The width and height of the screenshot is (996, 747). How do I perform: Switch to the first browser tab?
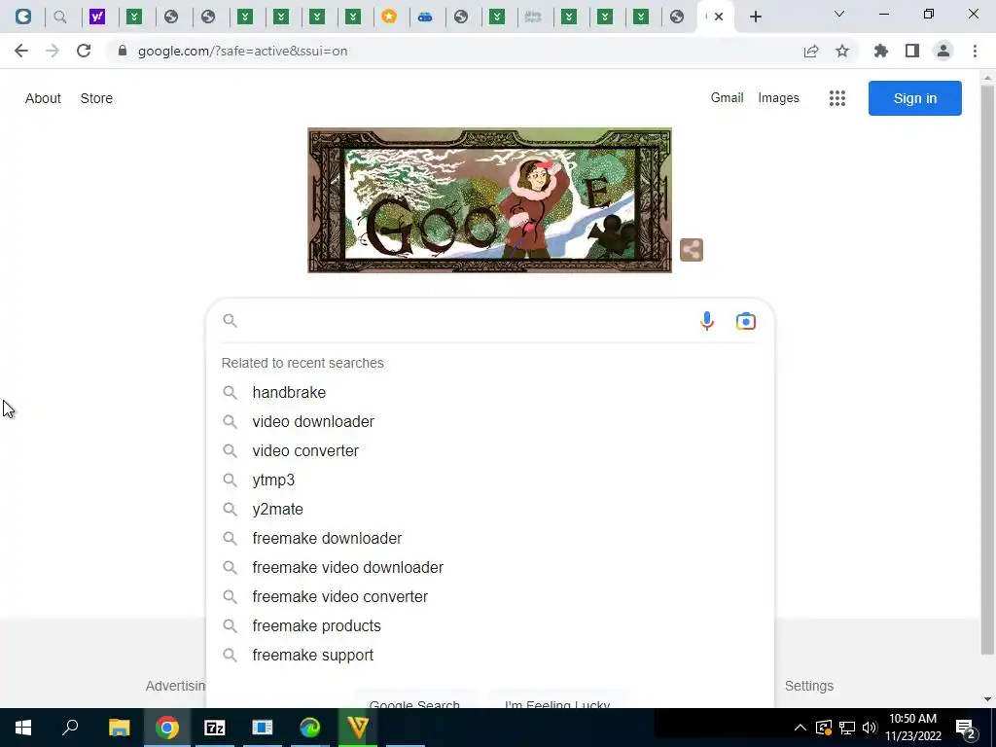coord(23,17)
